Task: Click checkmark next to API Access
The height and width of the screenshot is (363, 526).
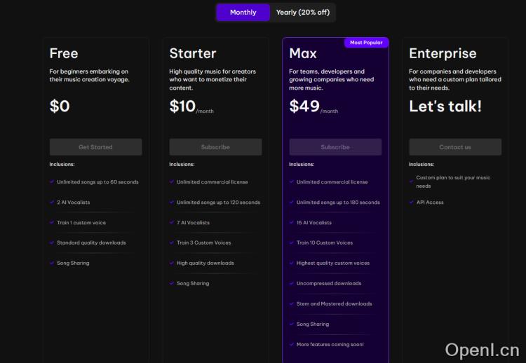Action: (412, 202)
